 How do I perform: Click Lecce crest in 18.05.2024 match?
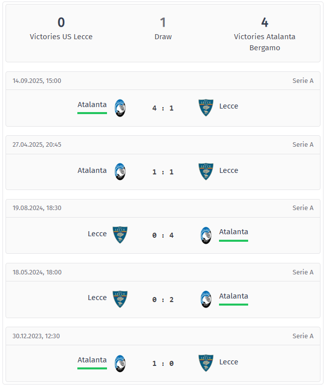(120, 299)
